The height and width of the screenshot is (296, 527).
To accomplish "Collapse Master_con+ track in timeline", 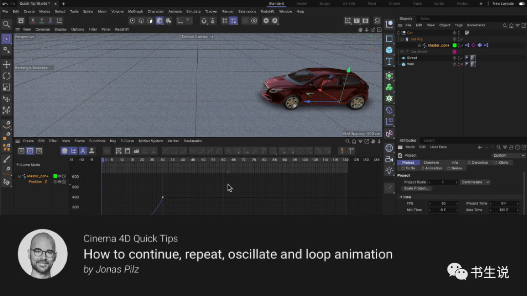I will click(x=19, y=176).
